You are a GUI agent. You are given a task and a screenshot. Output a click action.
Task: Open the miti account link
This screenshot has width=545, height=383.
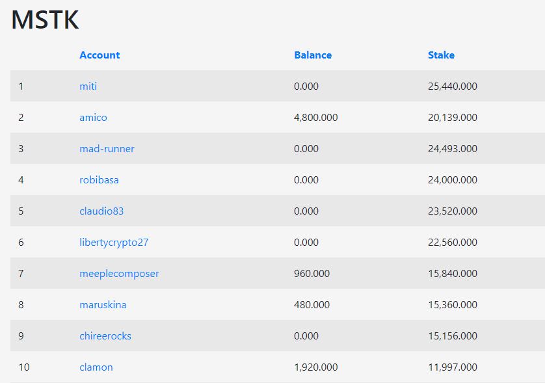pyautogui.click(x=88, y=86)
